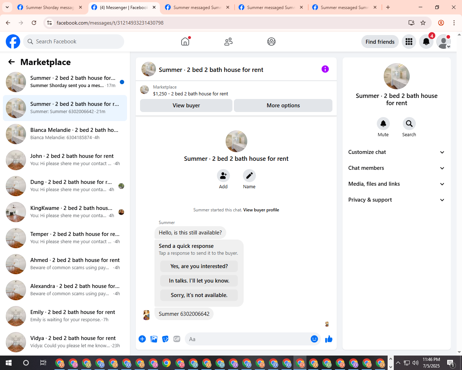Expand Media, files and links section
This screenshot has height=370, width=462.
pyautogui.click(x=396, y=184)
